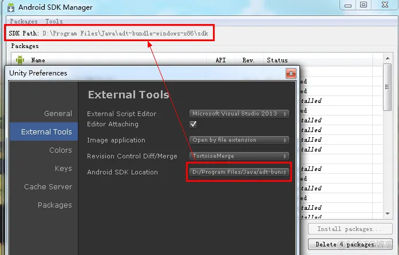Click the Android SDK Manager title icon
Image resolution: width=399 pixels, height=255 pixels.
pyautogui.click(x=11, y=7)
